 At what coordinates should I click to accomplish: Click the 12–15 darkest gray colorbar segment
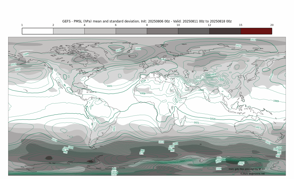click(225, 31)
